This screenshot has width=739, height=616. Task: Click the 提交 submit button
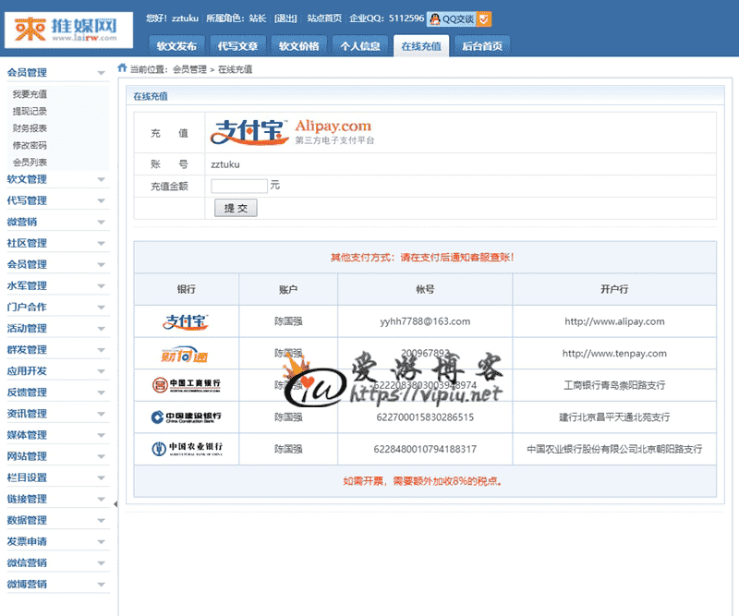tap(236, 208)
